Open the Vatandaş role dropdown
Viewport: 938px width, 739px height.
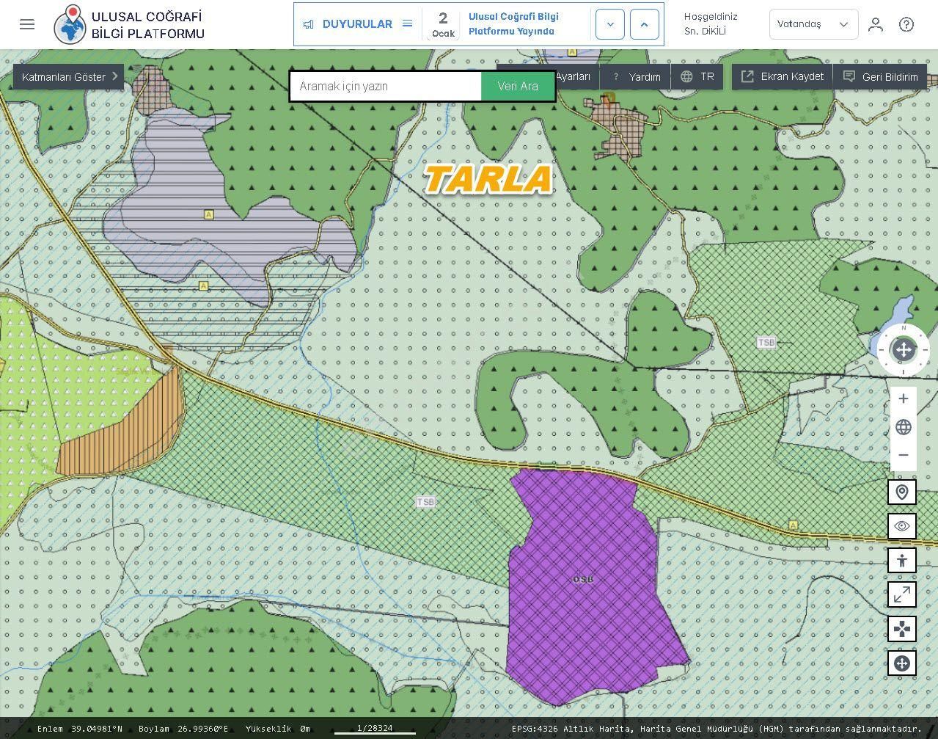coord(813,24)
